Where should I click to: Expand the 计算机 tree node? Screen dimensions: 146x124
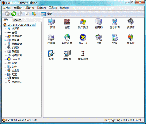(x=5, y=29)
